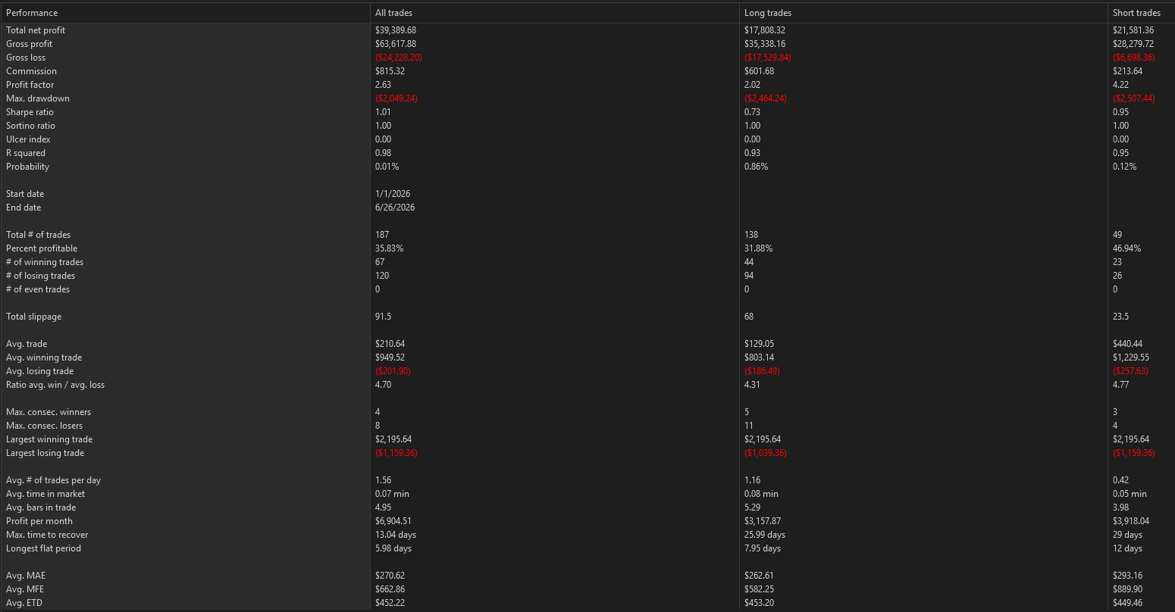Click the Total net profit row label
Screen dimensions: 1175x612
click(36, 30)
